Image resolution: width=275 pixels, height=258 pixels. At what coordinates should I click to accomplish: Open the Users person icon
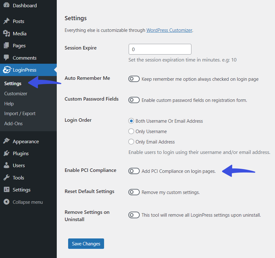pyautogui.click(x=7, y=165)
